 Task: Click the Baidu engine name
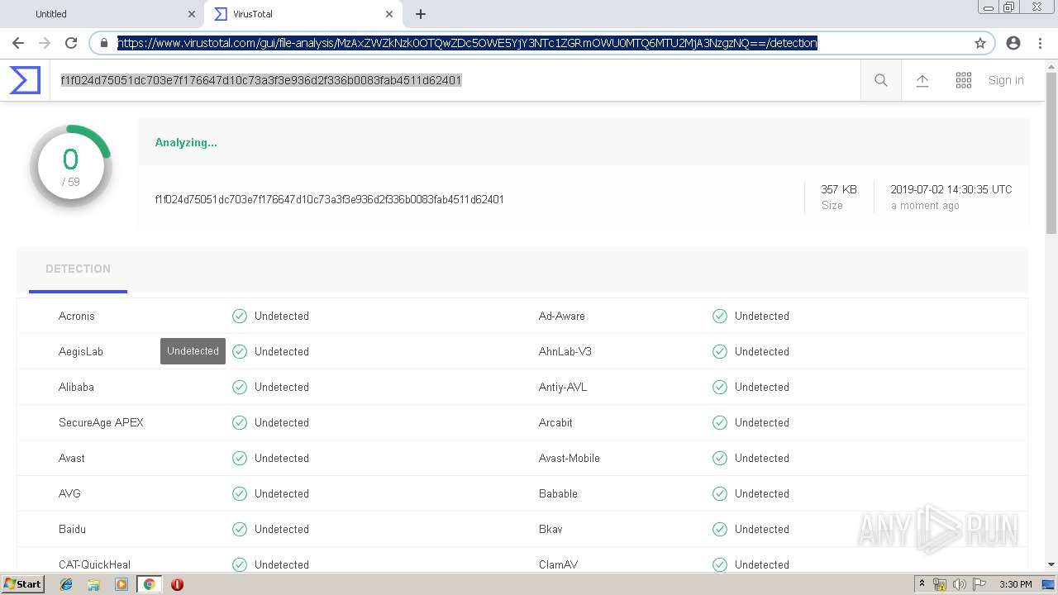[x=72, y=529]
